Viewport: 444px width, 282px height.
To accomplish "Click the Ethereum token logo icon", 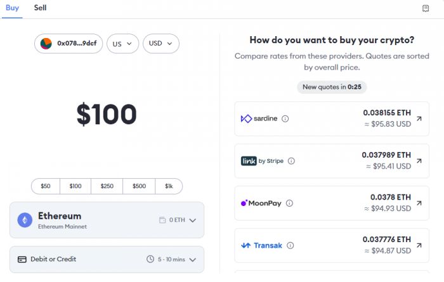I will tap(25, 220).
